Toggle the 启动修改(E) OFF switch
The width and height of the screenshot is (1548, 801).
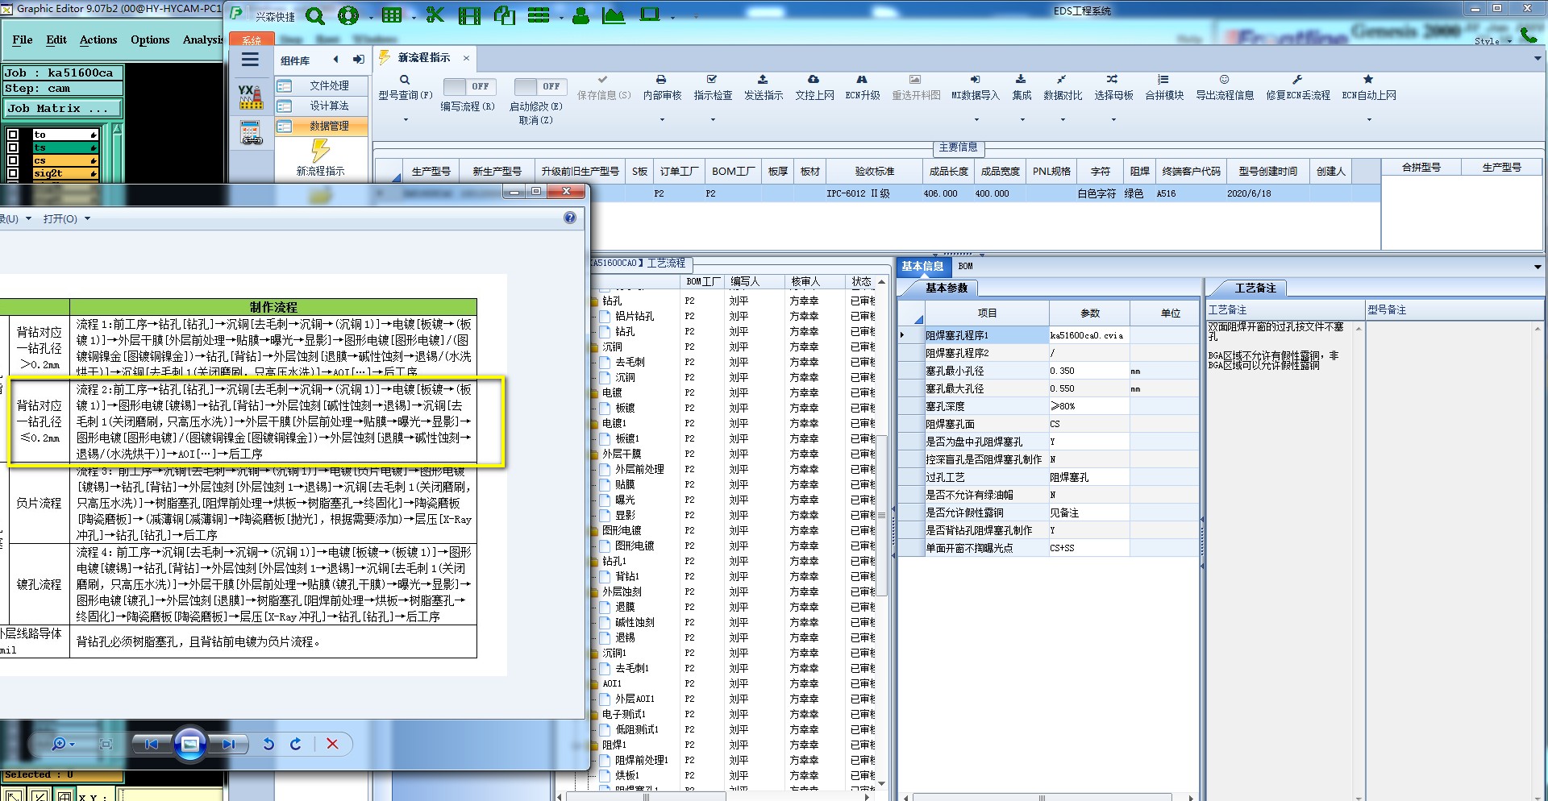[x=540, y=86]
